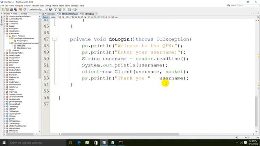Screen dimensions: 260x146
Task: Select the HelloServer project
Action: (14, 87)
